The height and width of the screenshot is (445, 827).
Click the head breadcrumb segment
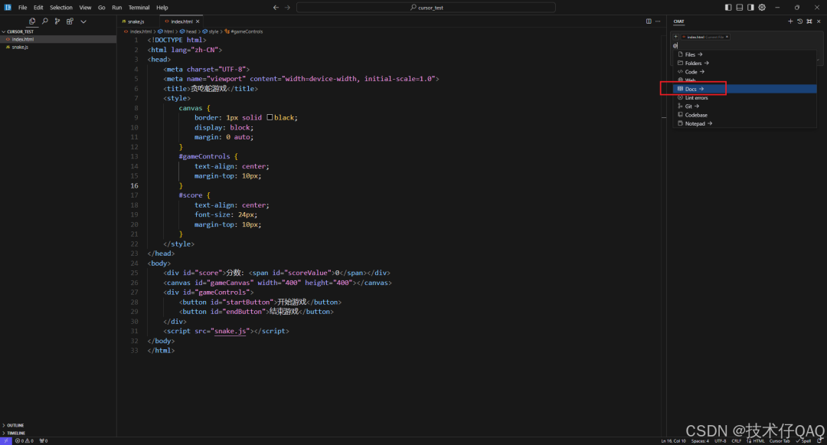tap(191, 31)
